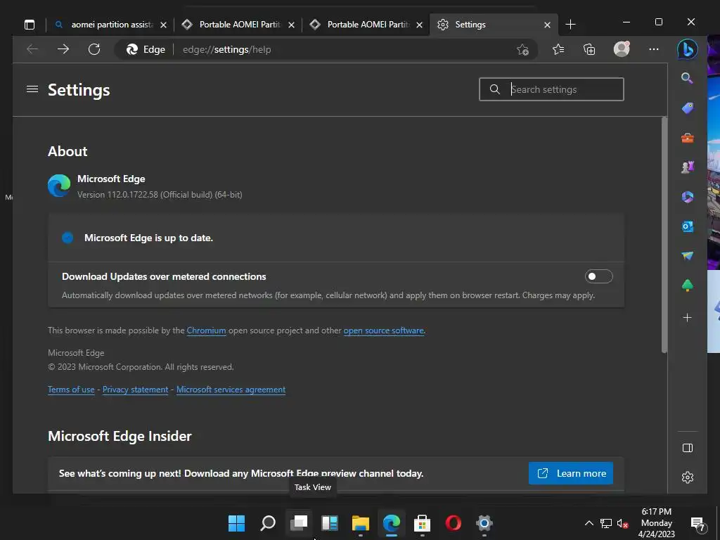Screen dimensions: 720x540
Task: Open sidebar Drop paper plane icon
Action: 688,256
